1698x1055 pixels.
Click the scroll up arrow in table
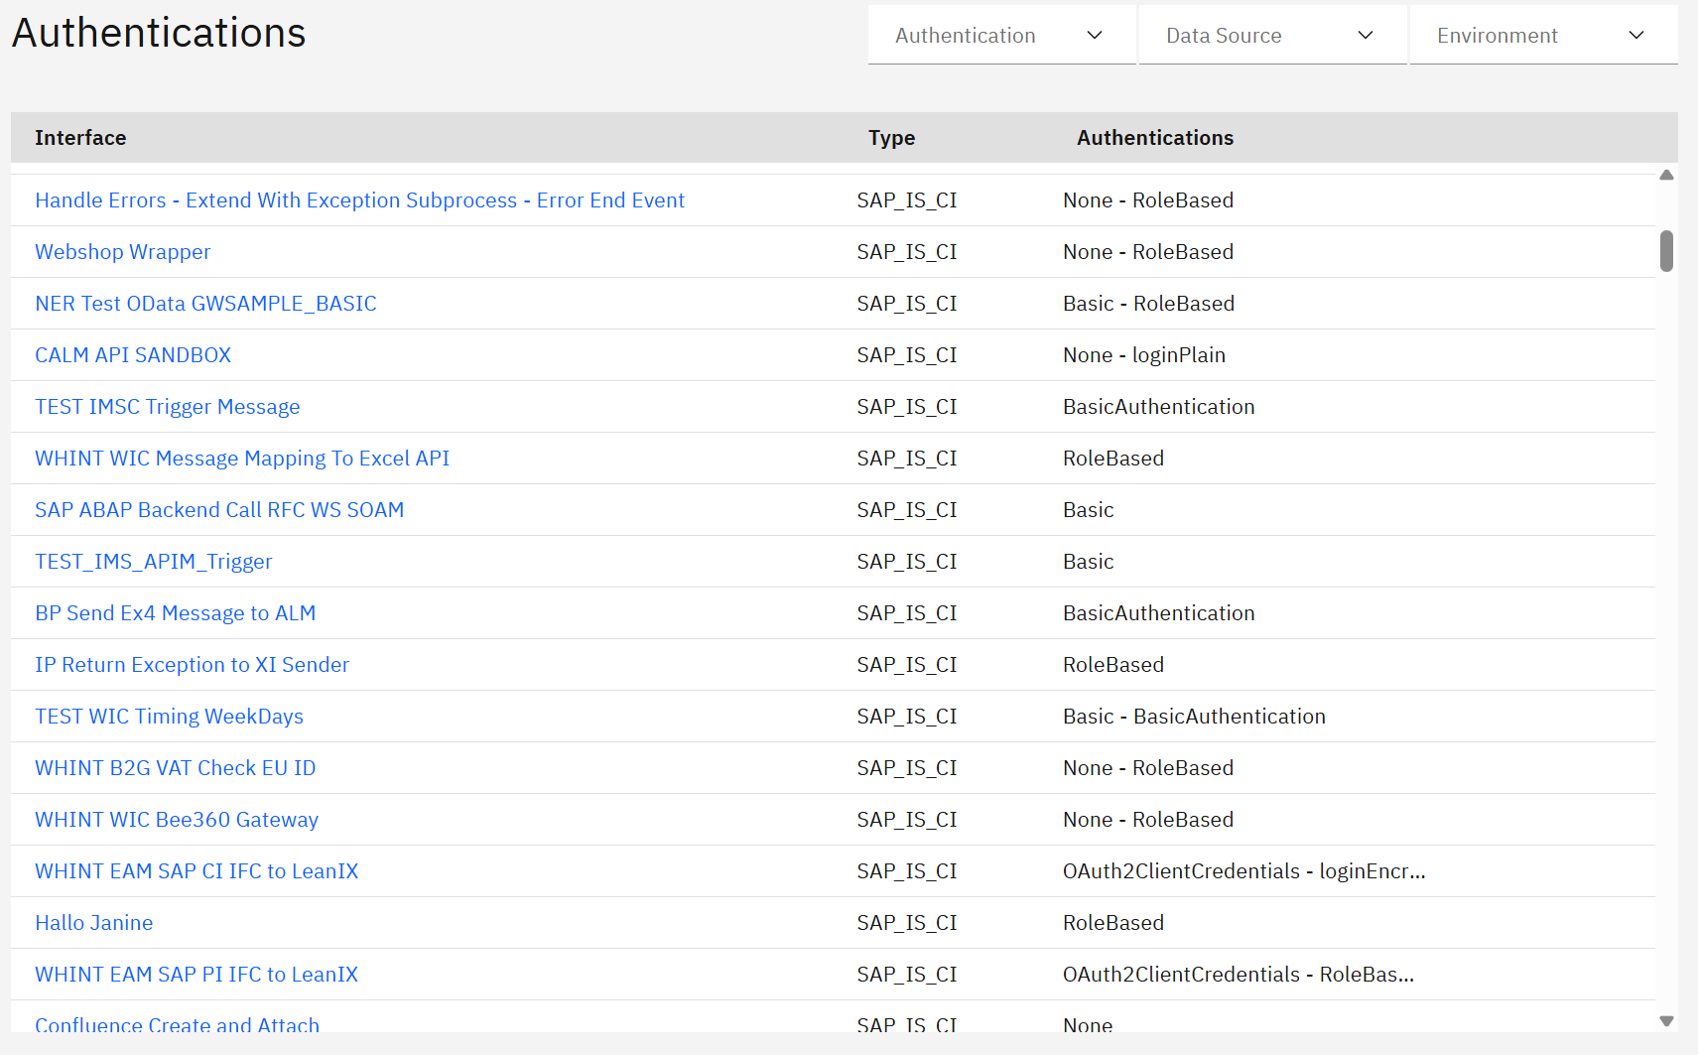click(x=1666, y=176)
